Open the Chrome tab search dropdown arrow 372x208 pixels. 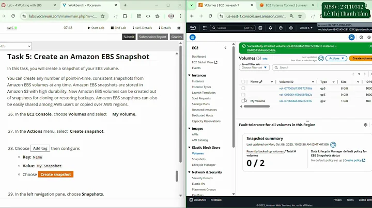pos(192,5)
